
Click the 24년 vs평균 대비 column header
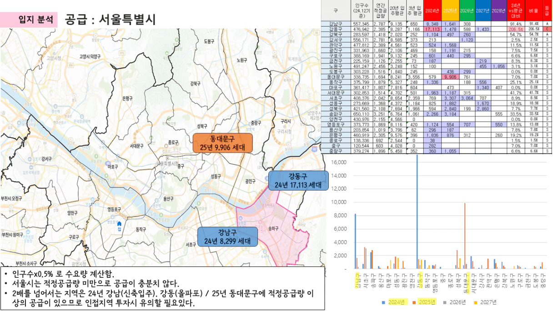[x=515, y=11]
